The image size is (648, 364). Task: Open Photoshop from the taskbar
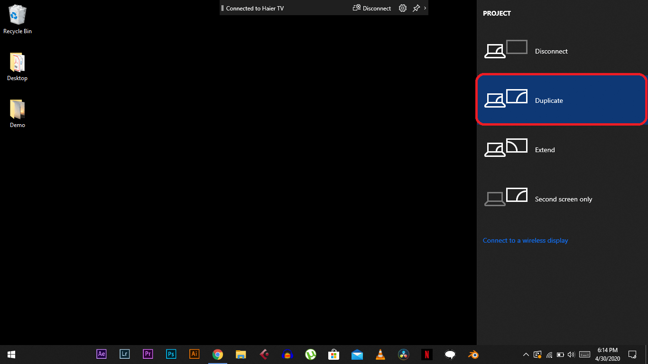[x=171, y=354]
